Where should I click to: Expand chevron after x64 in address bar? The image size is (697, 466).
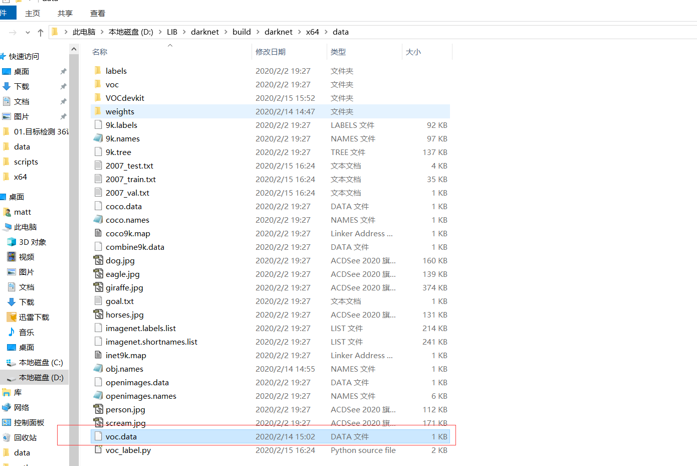coord(326,32)
